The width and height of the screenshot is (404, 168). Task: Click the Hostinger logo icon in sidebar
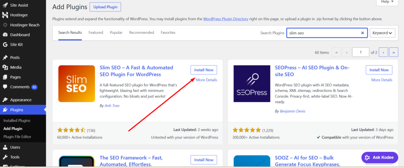[5, 15]
